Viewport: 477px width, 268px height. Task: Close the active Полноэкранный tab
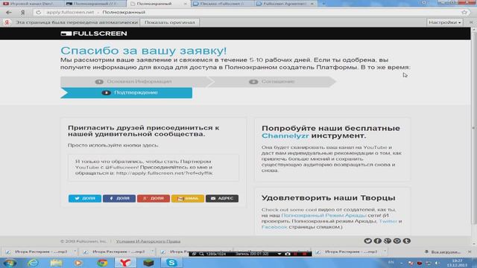click(x=186, y=4)
